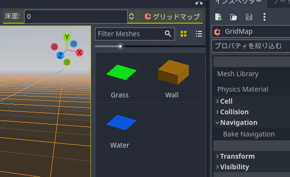Screen dimensions: 290x177
Task: Open the Inspector three-dot options menu
Action: pos(264,17)
